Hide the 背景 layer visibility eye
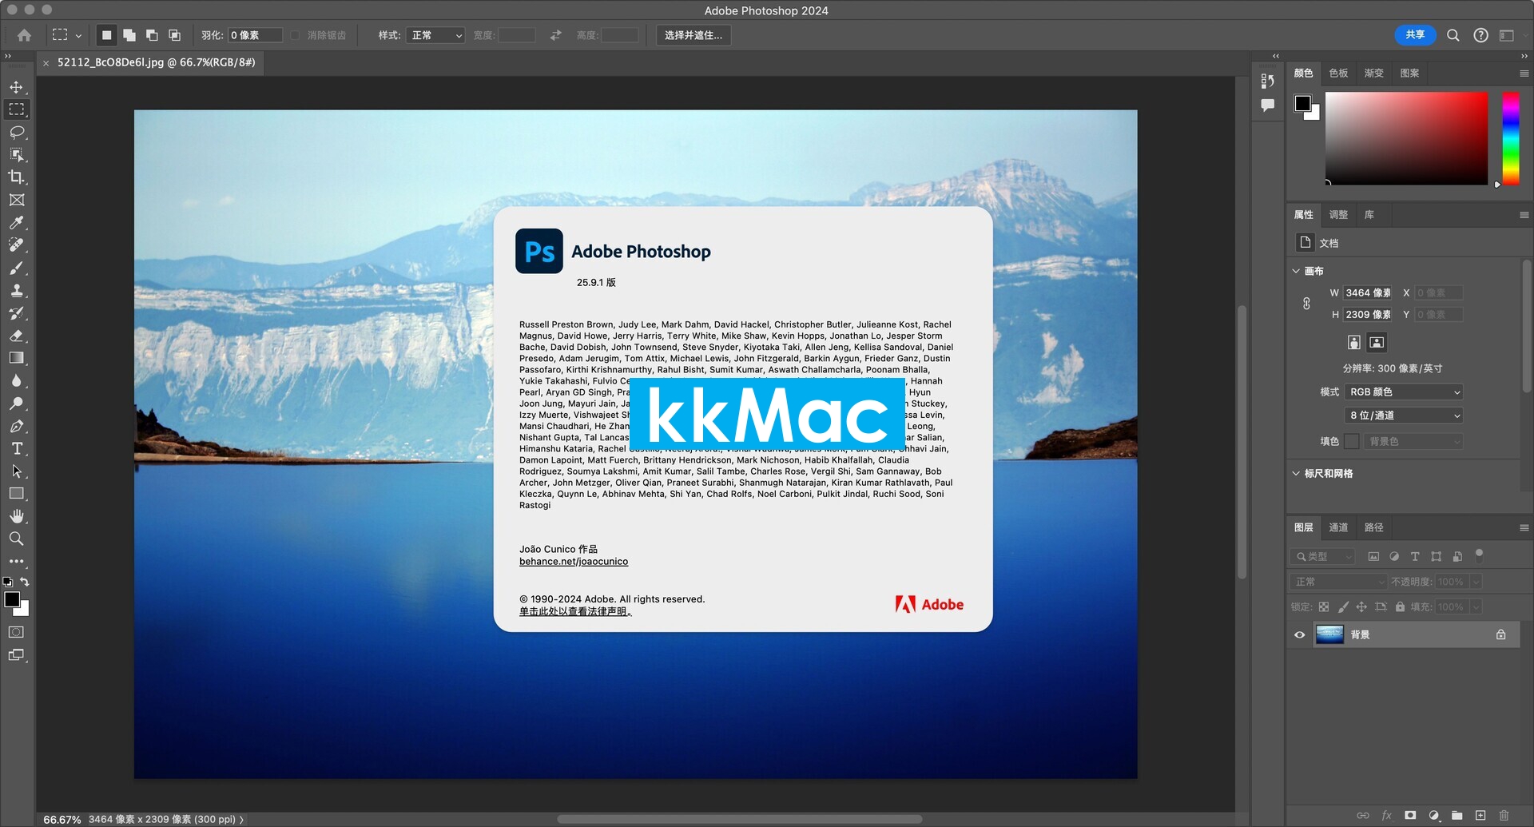This screenshot has width=1534, height=827. 1300,634
